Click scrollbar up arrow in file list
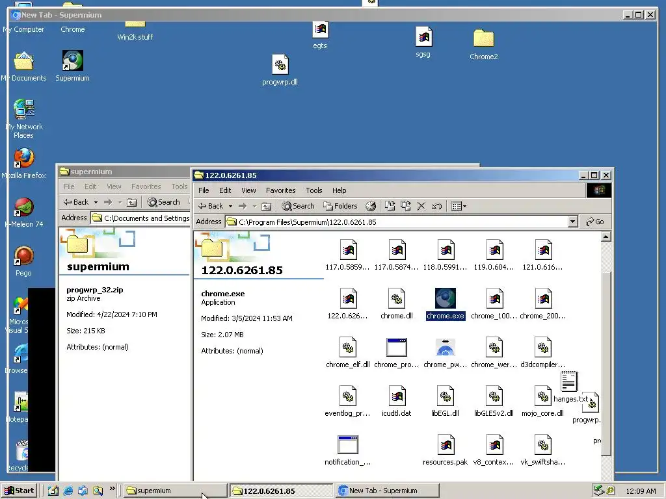Screen dimensions: 666x499 click(606, 237)
